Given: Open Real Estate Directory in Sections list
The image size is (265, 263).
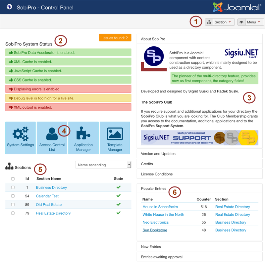Looking at the screenshot, I should (53, 213).
